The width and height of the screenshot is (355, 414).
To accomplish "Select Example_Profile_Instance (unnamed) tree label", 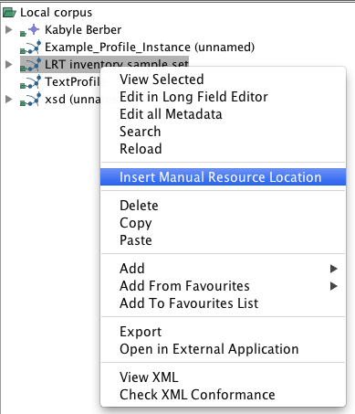I will [x=150, y=48].
